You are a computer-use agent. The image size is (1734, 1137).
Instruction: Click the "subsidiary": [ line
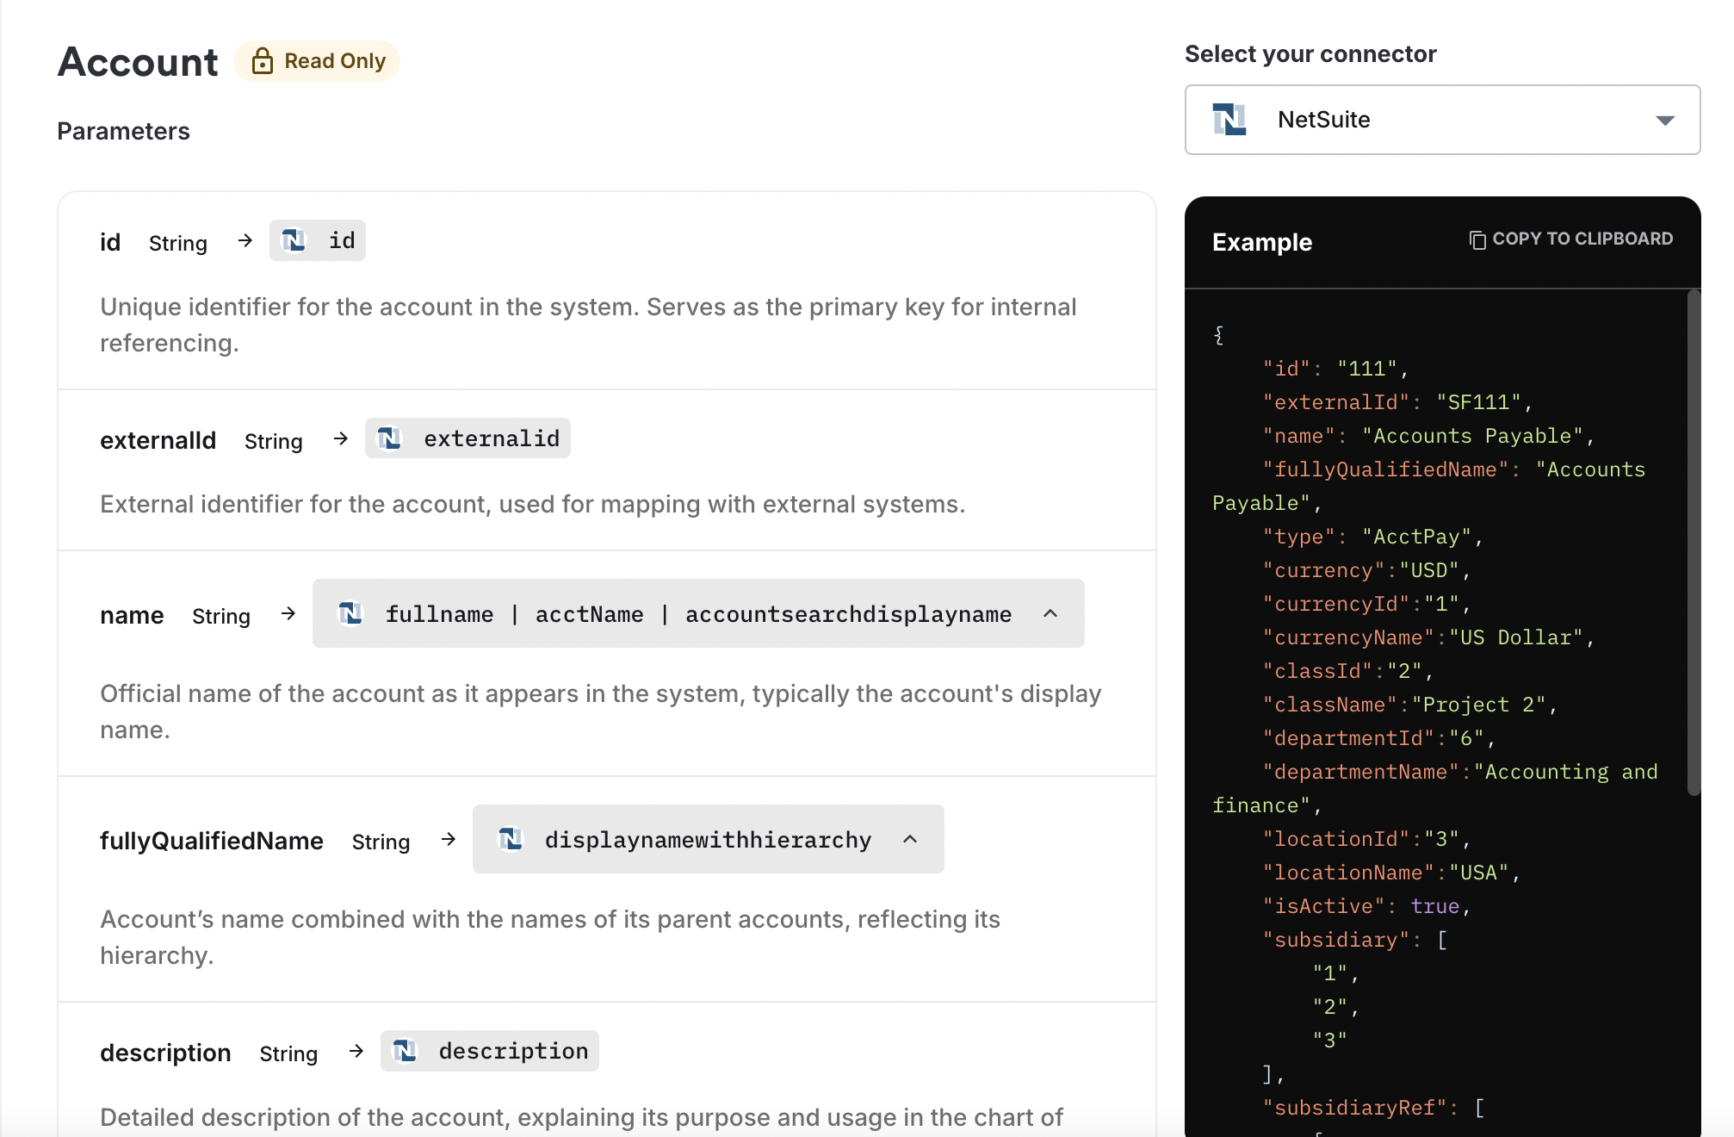(1355, 940)
